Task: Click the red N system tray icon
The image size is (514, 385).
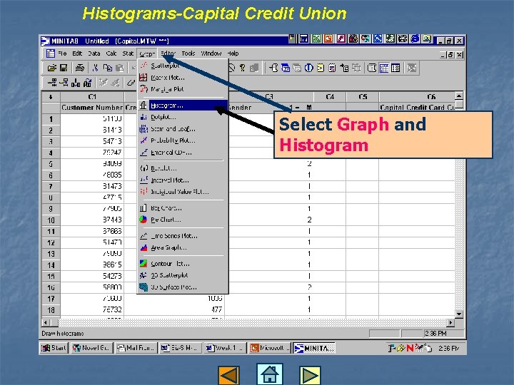Action: pos(410,348)
